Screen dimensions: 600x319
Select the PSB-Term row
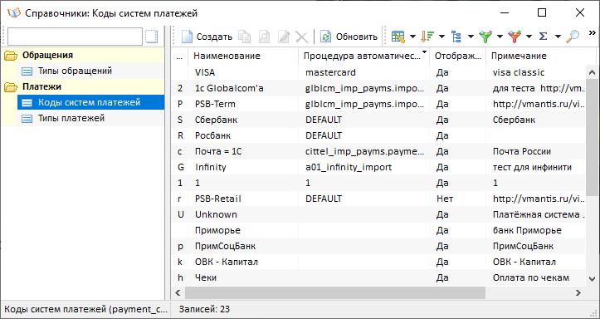378,104
